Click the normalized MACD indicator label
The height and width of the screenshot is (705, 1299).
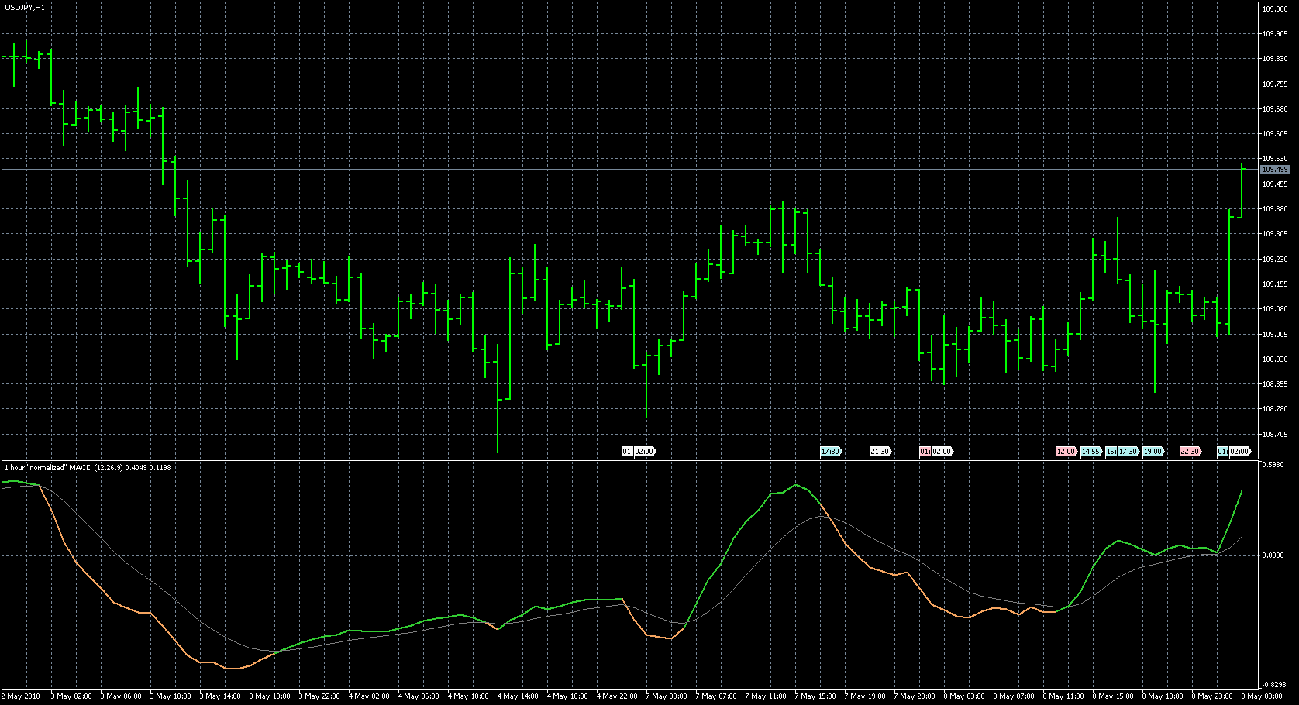[x=87, y=468]
